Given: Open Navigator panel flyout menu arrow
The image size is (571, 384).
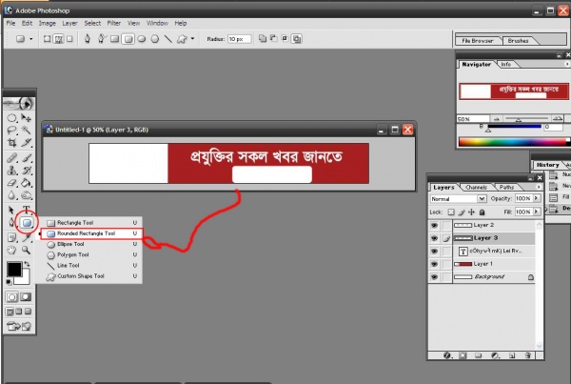Looking at the screenshot, I should (x=567, y=64).
